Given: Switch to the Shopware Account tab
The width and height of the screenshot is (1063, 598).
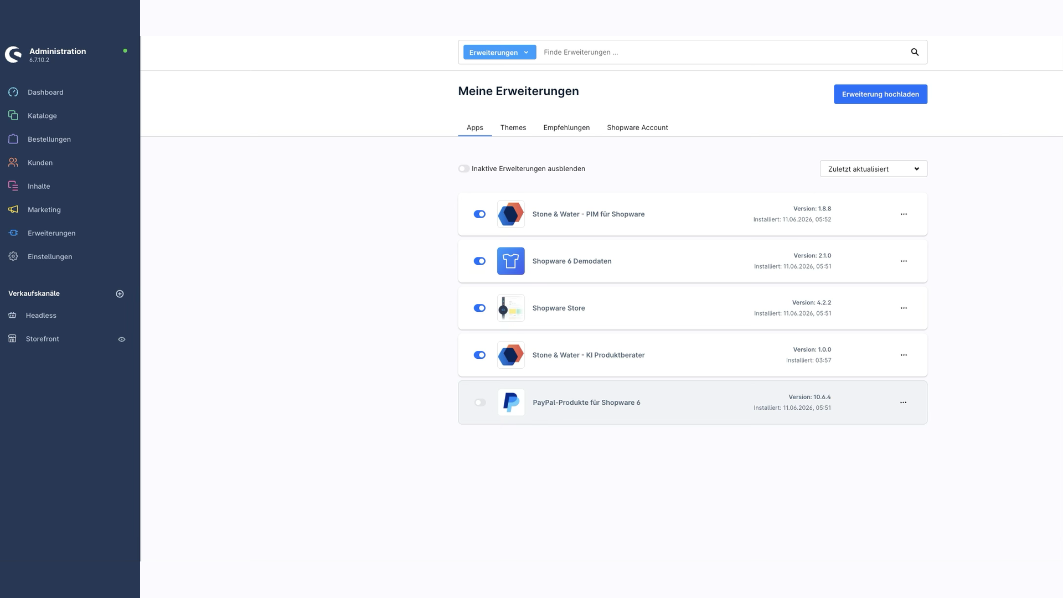Looking at the screenshot, I should point(637,127).
